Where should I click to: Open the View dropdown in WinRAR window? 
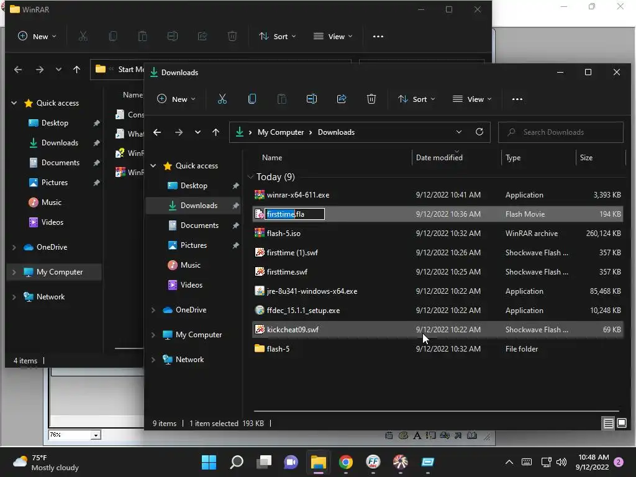coord(333,37)
